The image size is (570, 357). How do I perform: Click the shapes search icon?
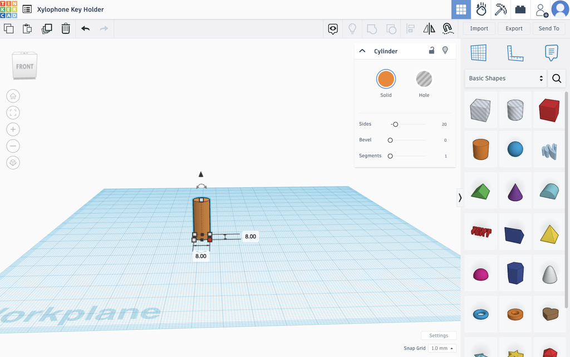[x=557, y=78]
